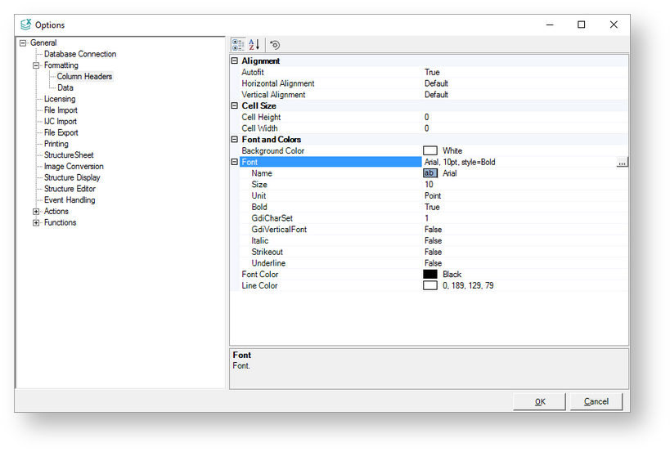The image size is (670, 452).
Task: Click the Alphabetical sort toolbar icon
Action: pyautogui.click(x=254, y=45)
